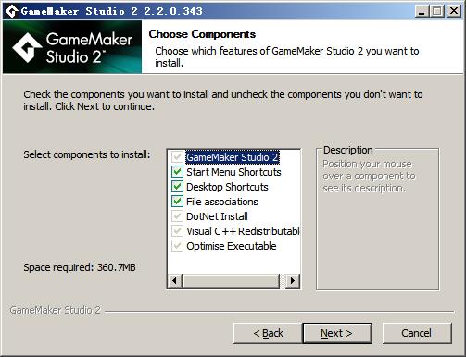Click the greyed GameMaker Studio 2 checkbox
The height and width of the screenshot is (357, 466).
177,157
